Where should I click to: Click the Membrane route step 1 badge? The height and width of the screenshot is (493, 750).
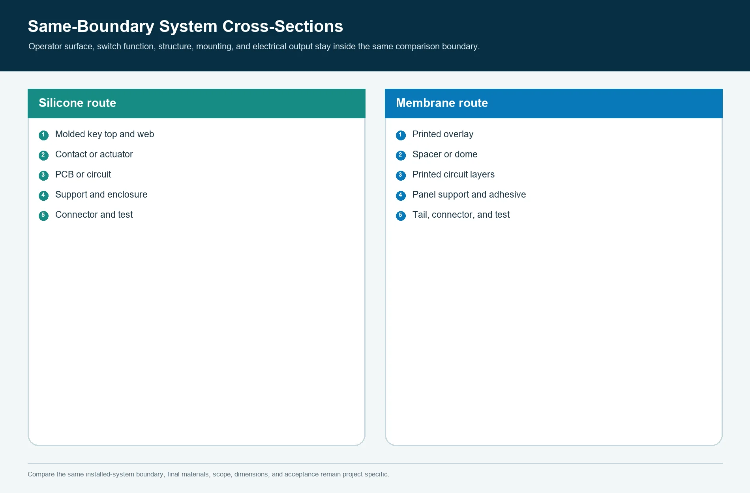pyautogui.click(x=401, y=135)
